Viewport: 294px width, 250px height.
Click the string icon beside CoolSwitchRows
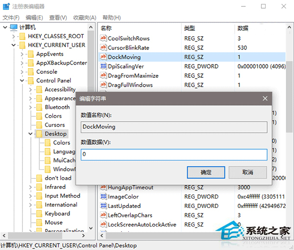click(x=103, y=38)
